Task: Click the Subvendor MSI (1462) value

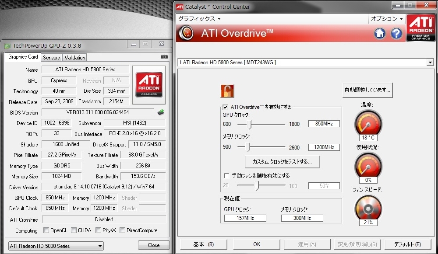Action: [x=134, y=123]
